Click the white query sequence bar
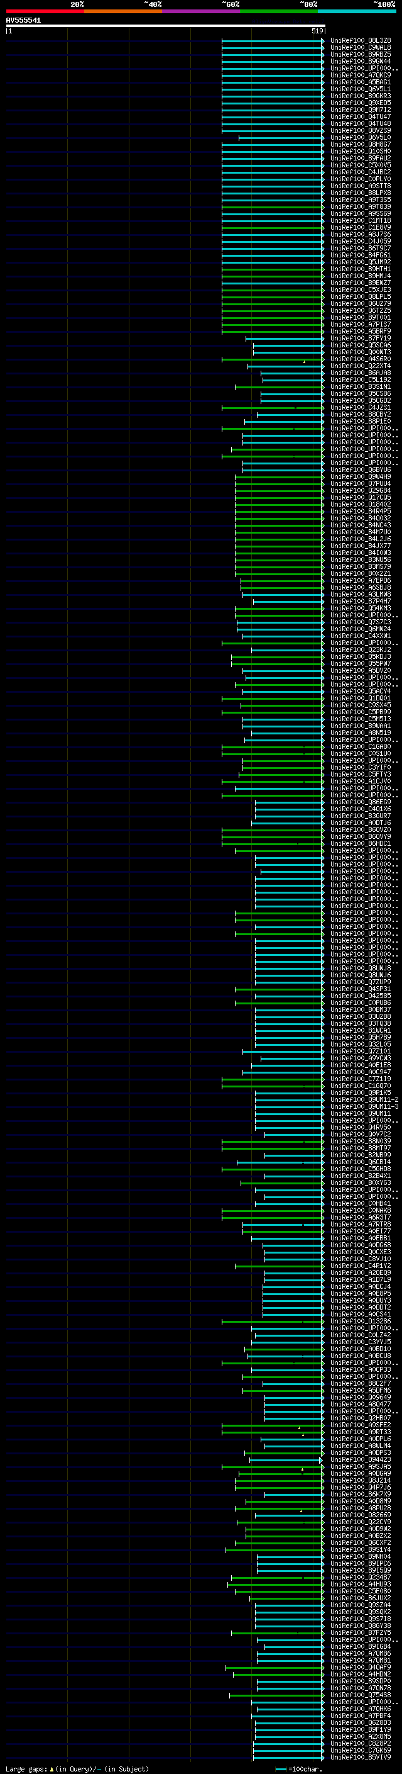 pyautogui.click(x=166, y=26)
